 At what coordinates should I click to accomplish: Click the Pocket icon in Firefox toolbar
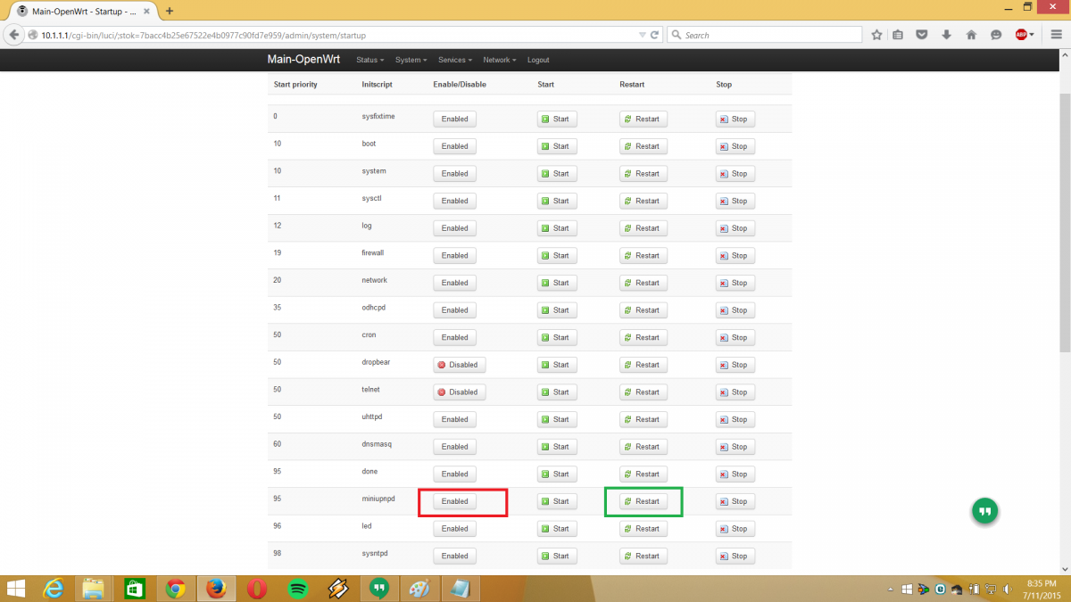[922, 35]
